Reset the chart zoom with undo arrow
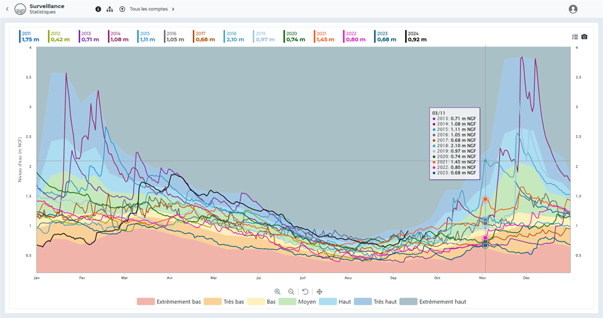This screenshot has height=318, width=603. coord(306,291)
